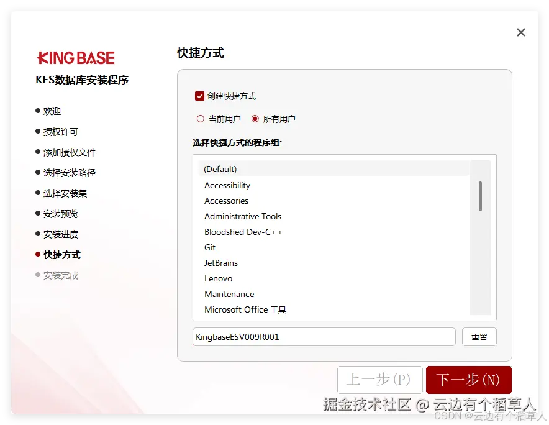Go back with 上一步(P) button
This screenshot has height=425, width=549.
point(380,380)
